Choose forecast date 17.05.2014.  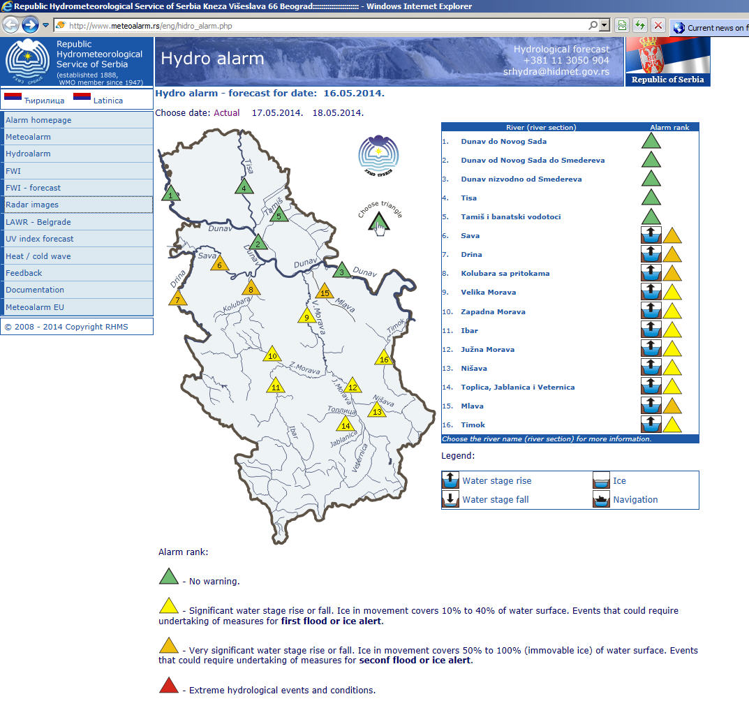(277, 112)
